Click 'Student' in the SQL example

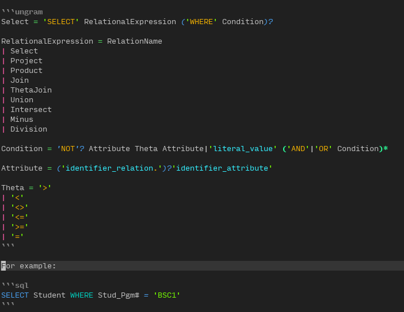click(49, 295)
